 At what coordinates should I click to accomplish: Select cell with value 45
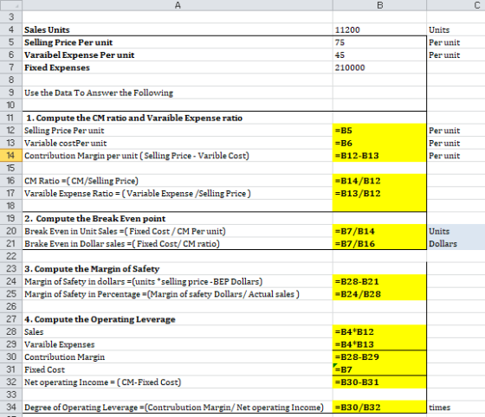point(380,55)
